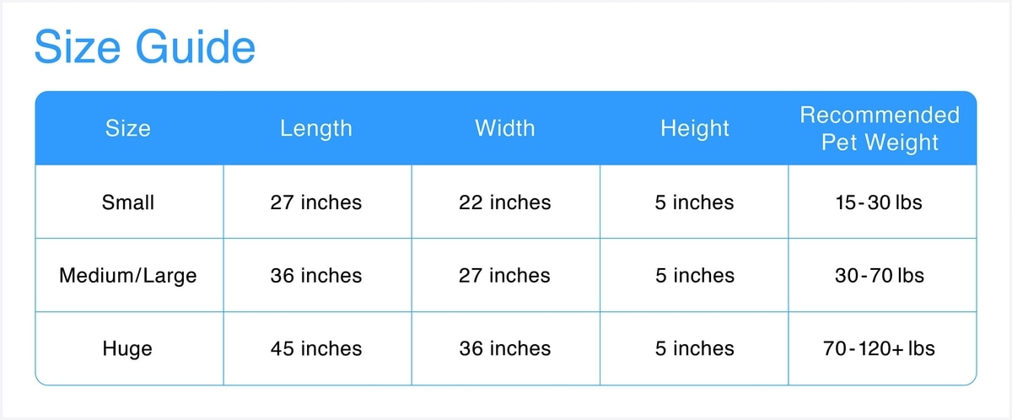Click the Size Guide heading
The height and width of the screenshot is (420, 1012).
(144, 47)
